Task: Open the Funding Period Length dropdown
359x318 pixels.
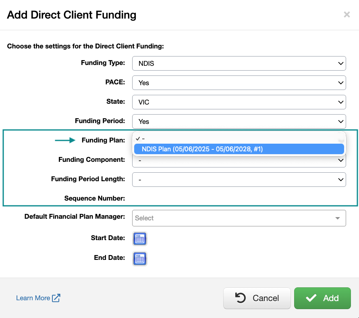Action: click(x=239, y=180)
